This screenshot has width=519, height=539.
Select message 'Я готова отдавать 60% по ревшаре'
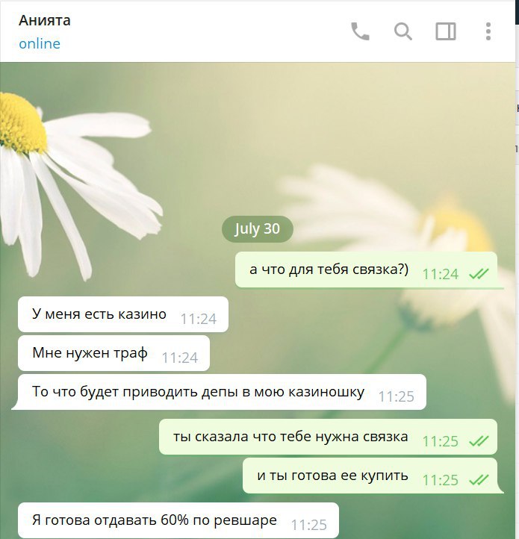pos(178,520)
